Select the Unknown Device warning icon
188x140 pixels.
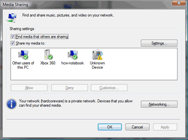pos(97,54)
